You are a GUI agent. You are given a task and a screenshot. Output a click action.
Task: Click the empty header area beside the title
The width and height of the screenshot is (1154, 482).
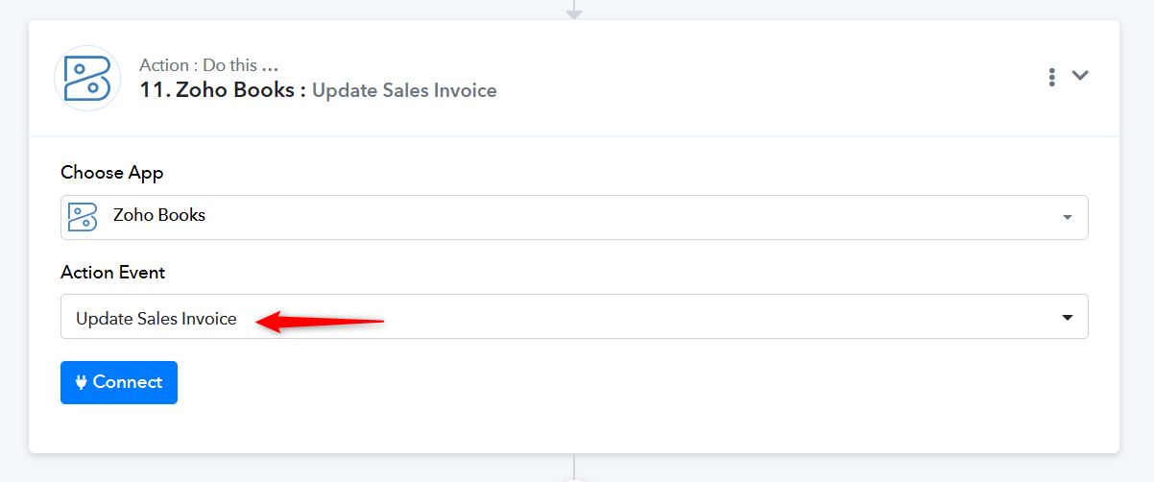[x=768, y=78]
